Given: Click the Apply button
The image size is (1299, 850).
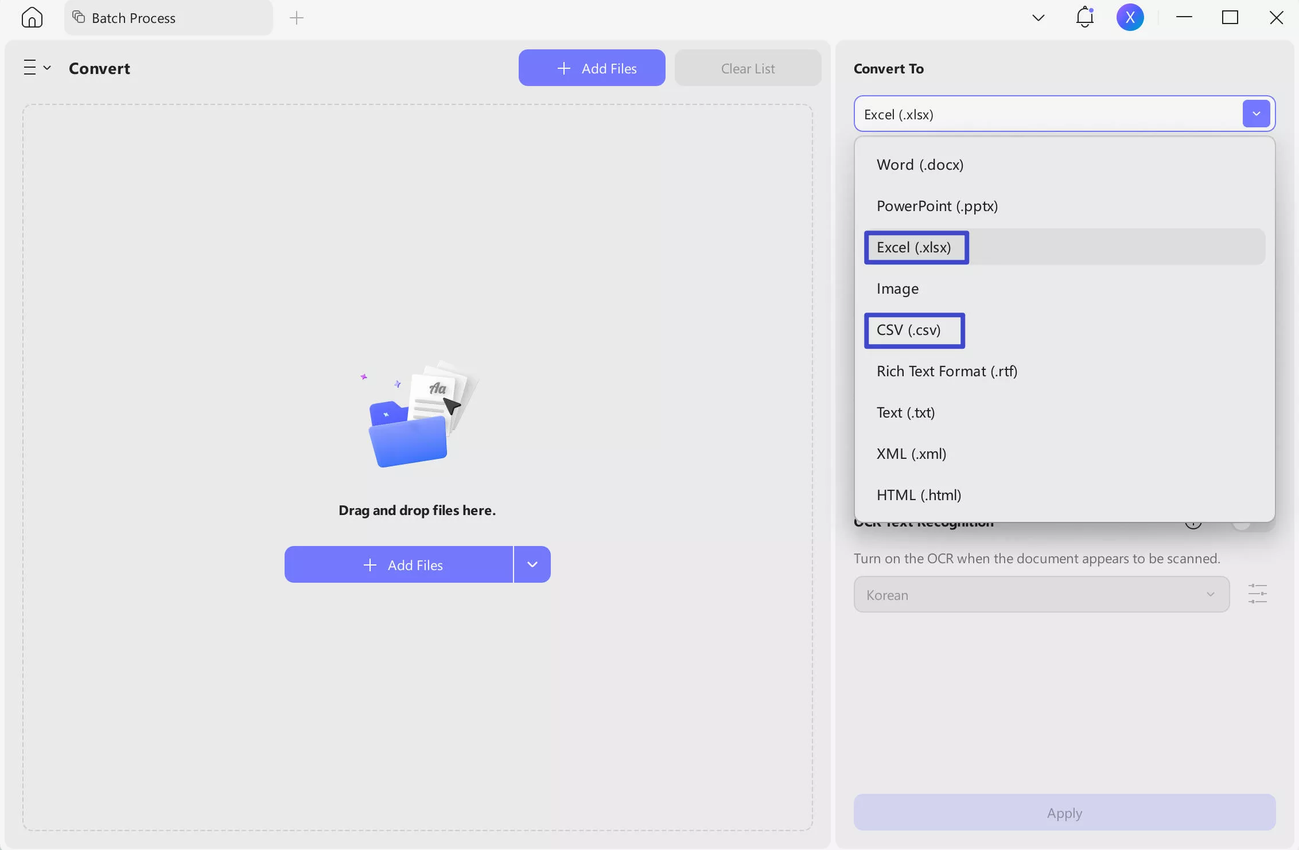Looking at the screenshot, I should point(1064,812).
